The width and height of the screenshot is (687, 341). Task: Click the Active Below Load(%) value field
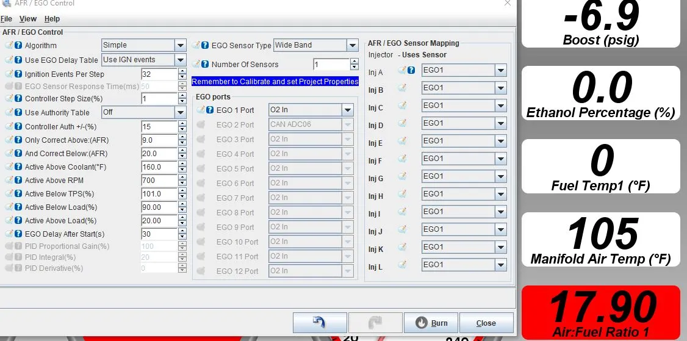click(159, 207)
